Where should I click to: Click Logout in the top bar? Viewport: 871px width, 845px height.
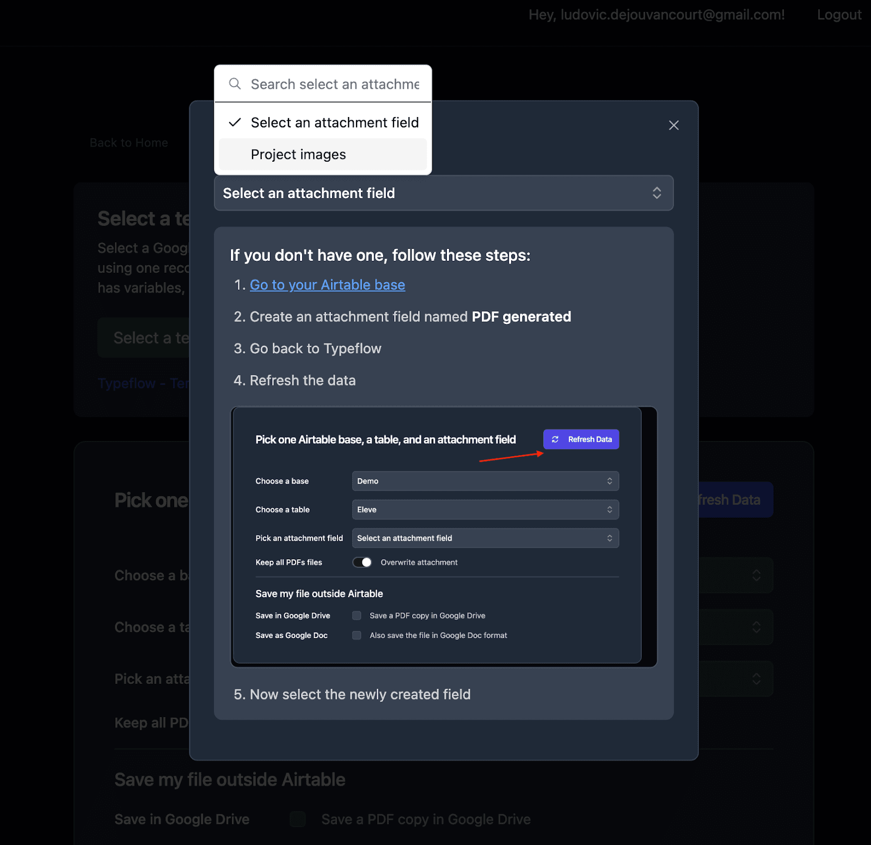coord(838,15)
